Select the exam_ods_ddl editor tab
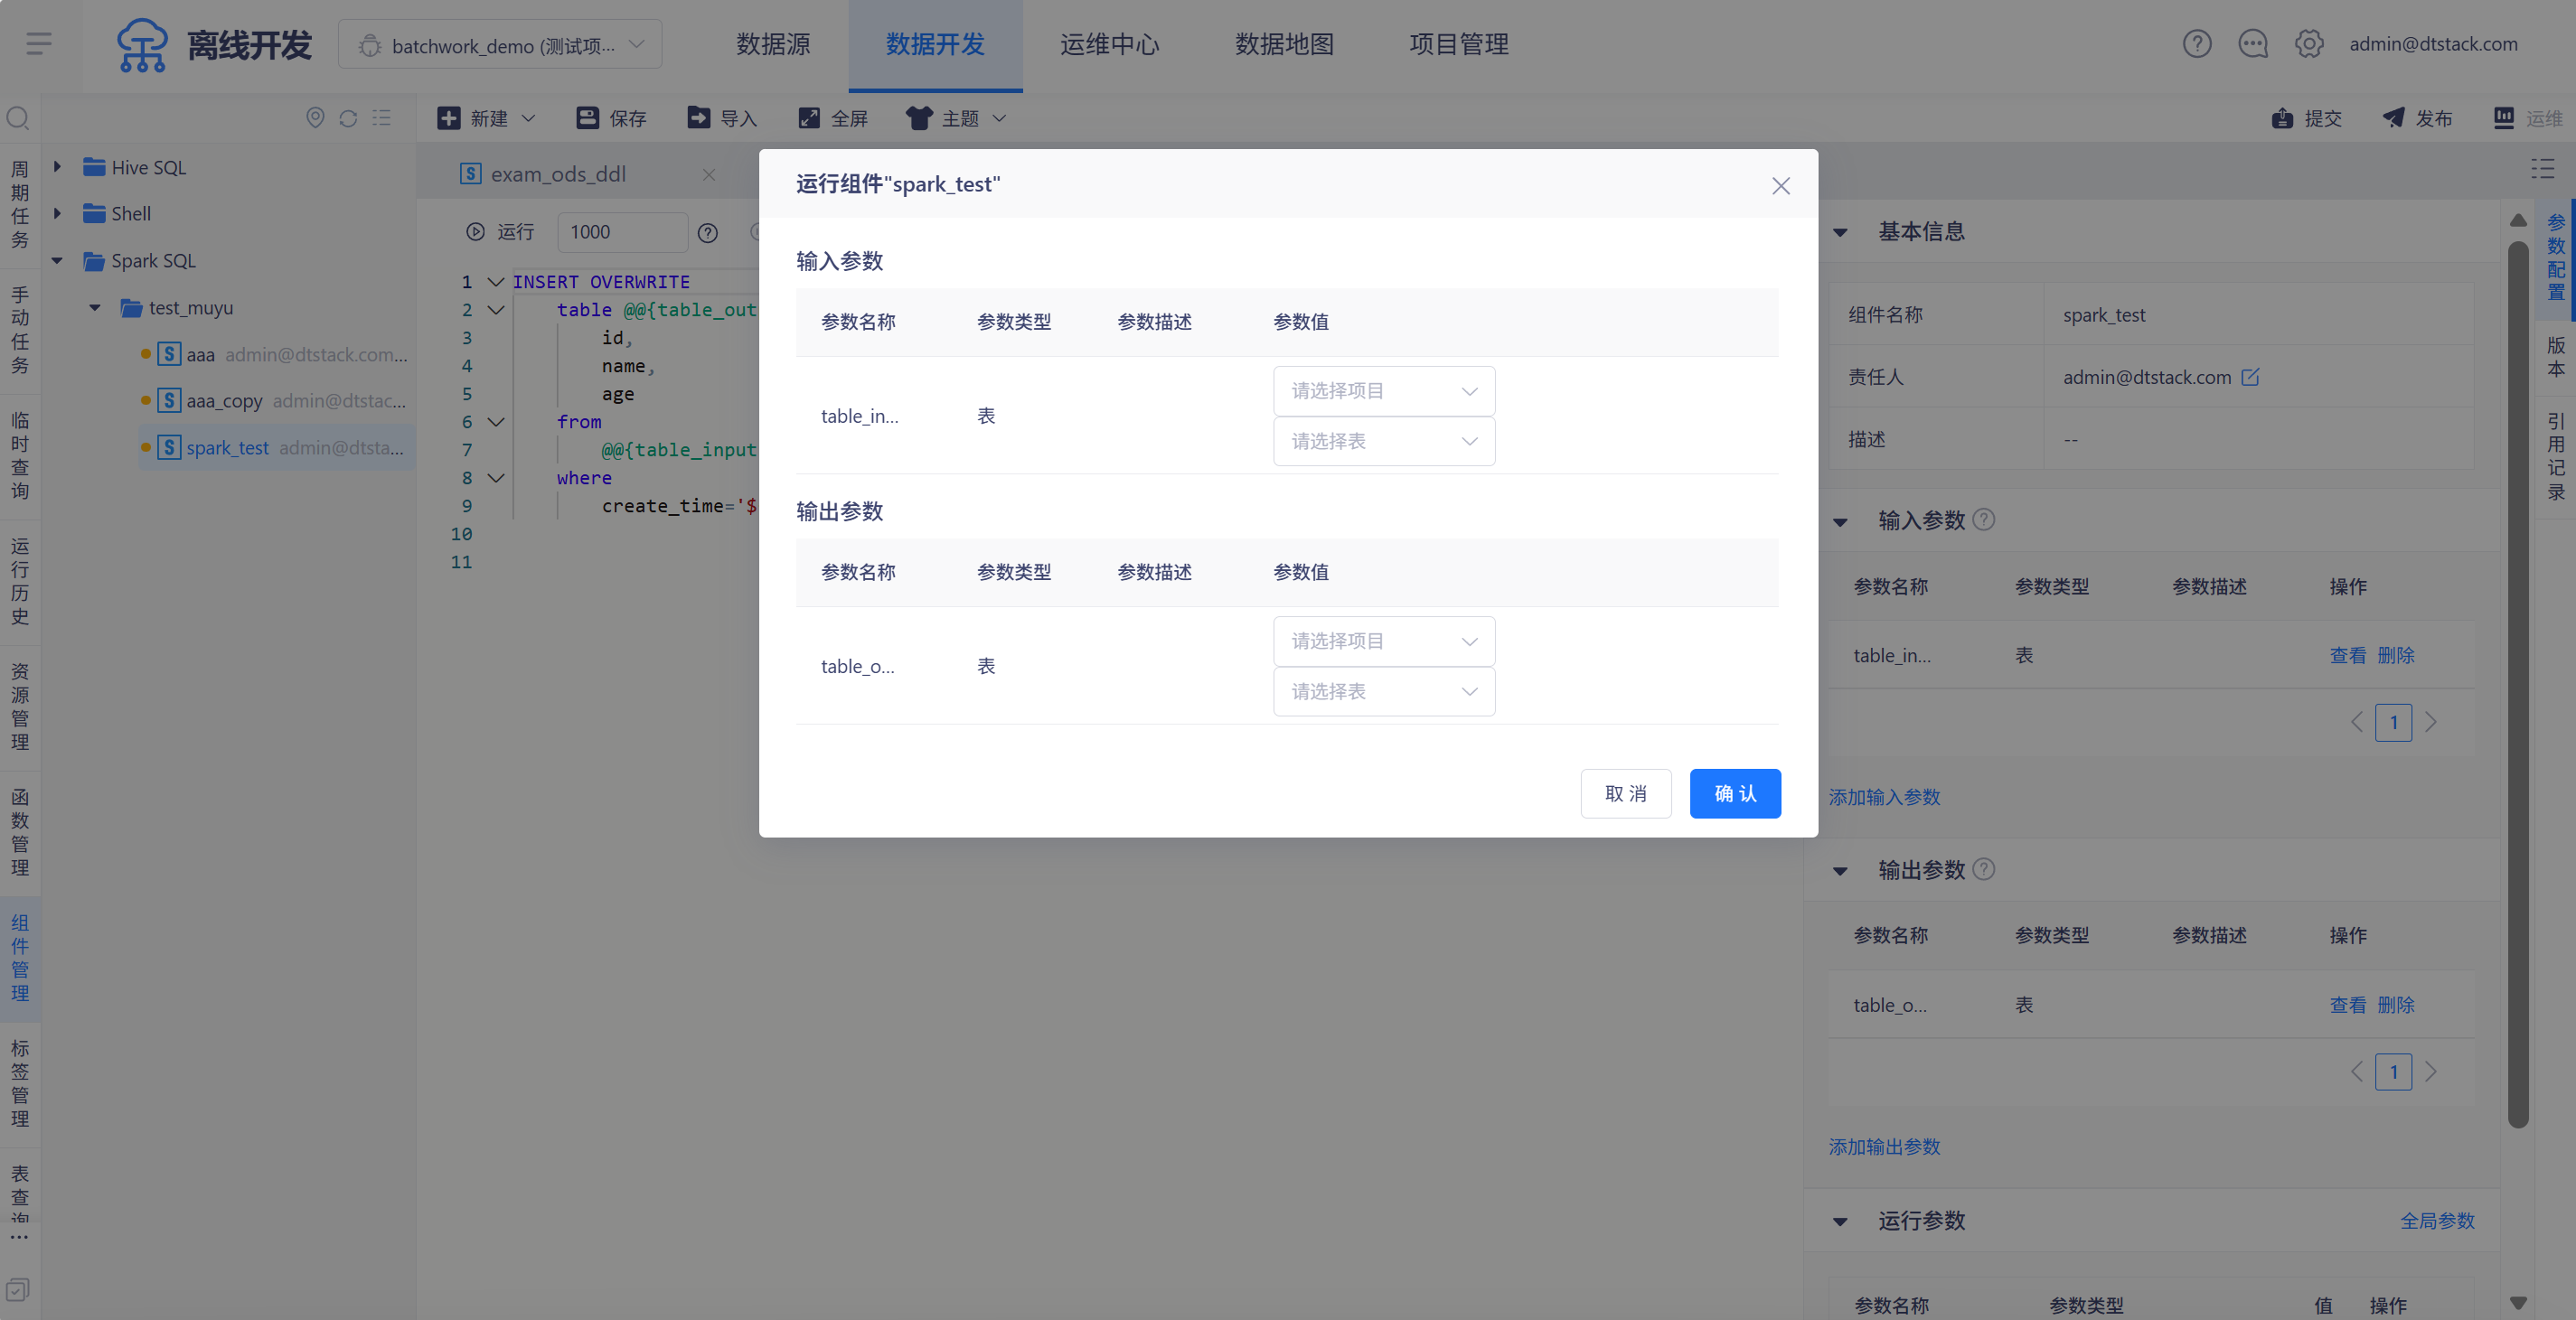 (558, 173)
